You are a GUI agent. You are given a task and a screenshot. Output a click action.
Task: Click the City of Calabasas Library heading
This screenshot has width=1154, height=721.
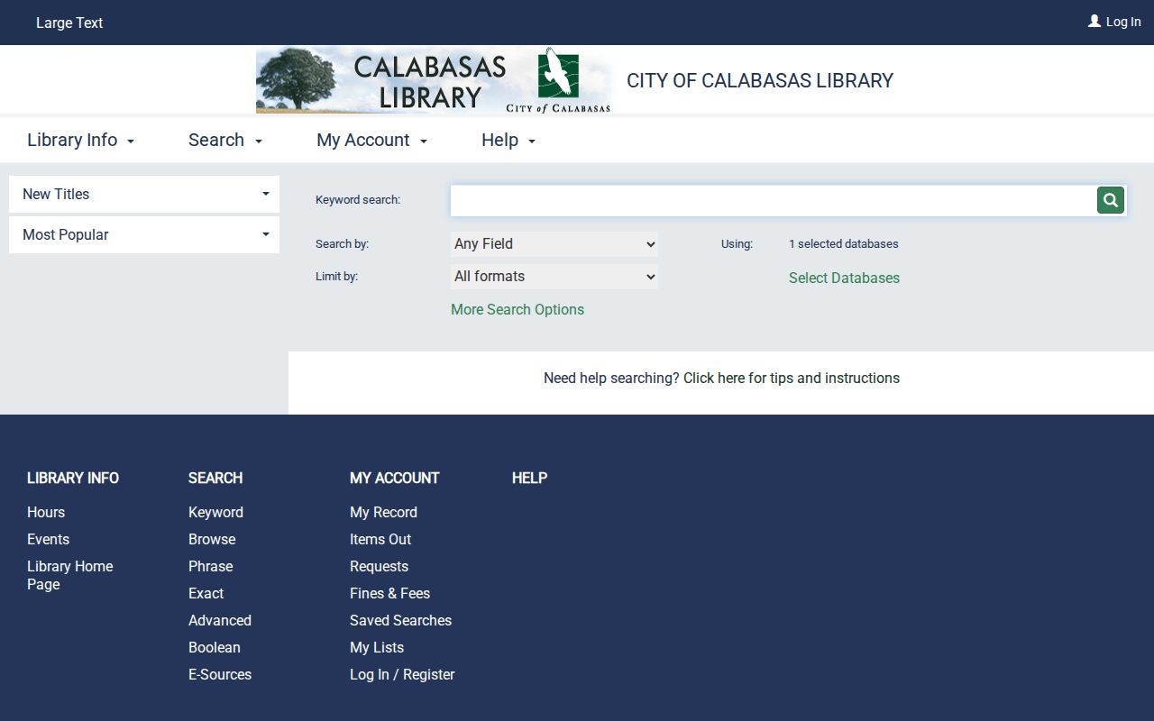[760, 80]
